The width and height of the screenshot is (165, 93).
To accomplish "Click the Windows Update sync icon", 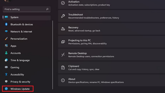I will pyautogui.click(x=6, y=89).
